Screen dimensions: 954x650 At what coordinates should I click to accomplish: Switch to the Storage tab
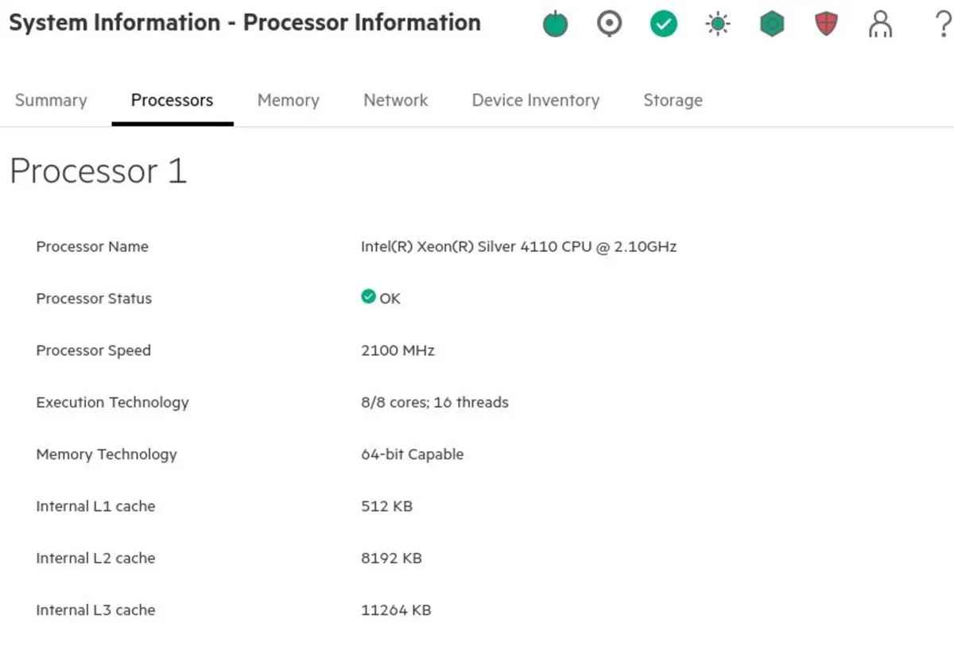673,100
